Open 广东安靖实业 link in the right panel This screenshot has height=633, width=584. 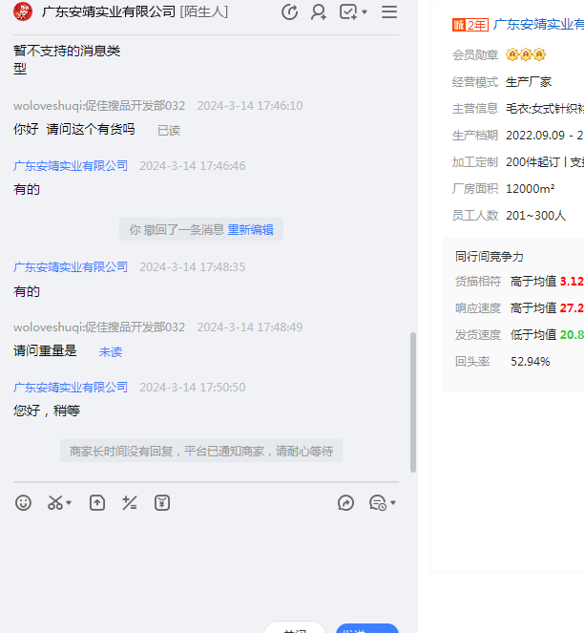point(538,25)
